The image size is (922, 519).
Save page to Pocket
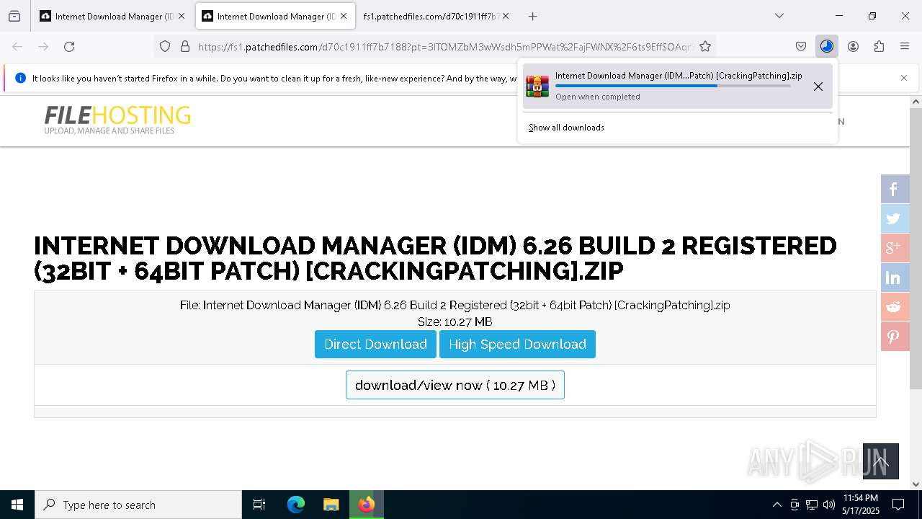click(x=801, y=46)
